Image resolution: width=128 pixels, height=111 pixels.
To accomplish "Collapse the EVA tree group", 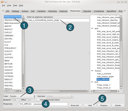I will (x=92, y=82).
